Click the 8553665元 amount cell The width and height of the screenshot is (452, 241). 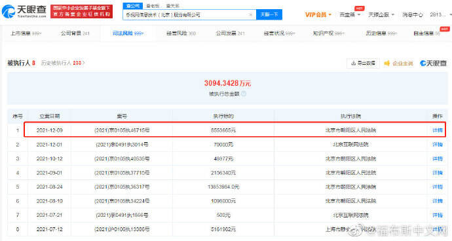[223, 130]
